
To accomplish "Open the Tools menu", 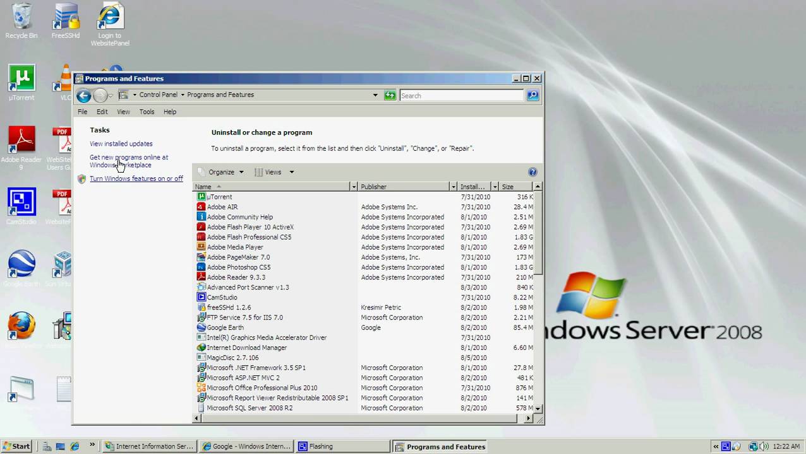I will (x=147, y=112).
